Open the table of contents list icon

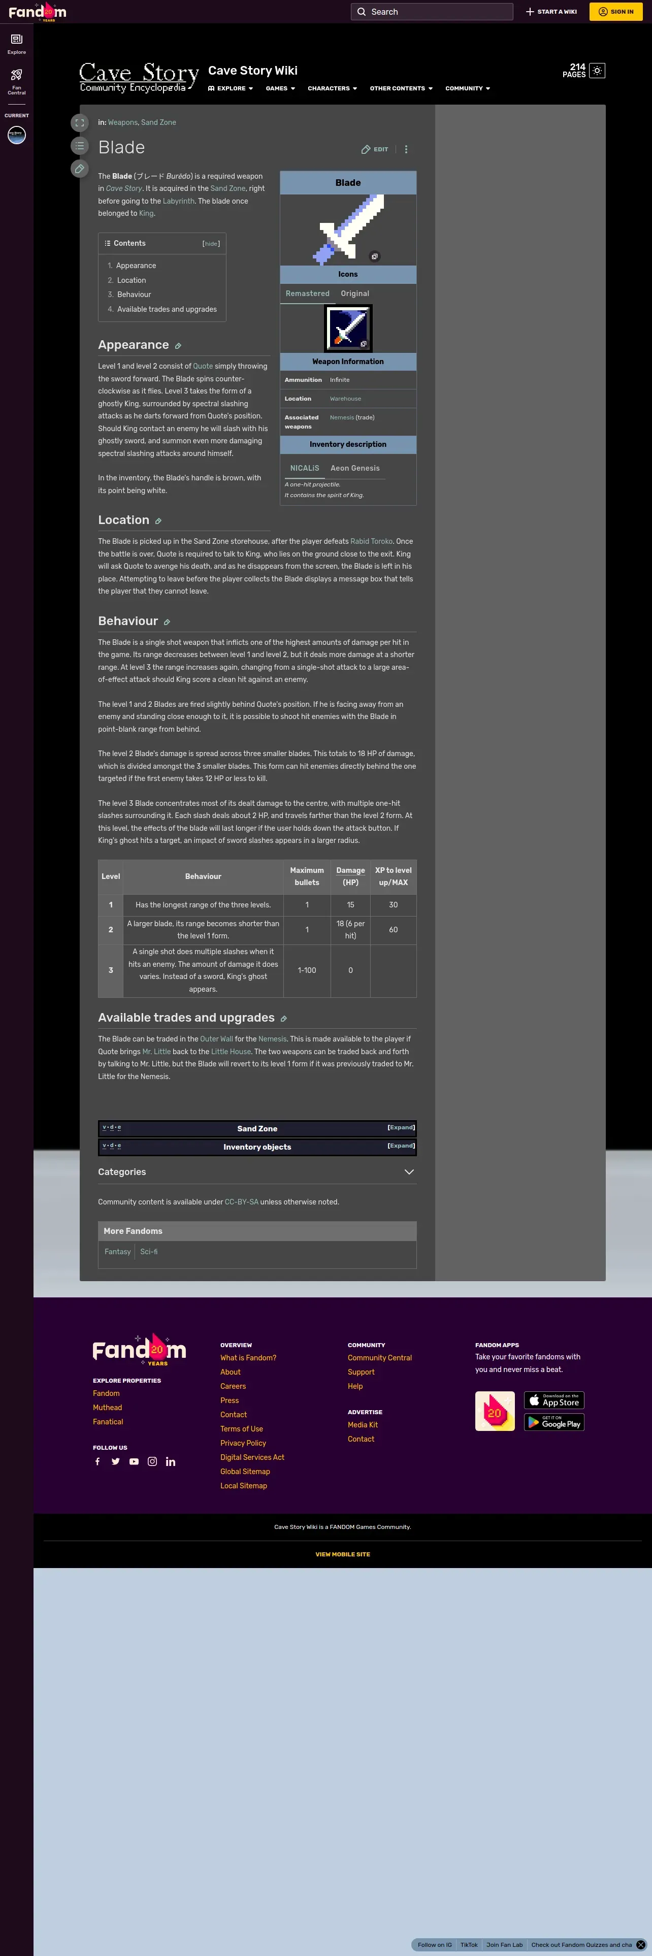click(x=80, y=146)
